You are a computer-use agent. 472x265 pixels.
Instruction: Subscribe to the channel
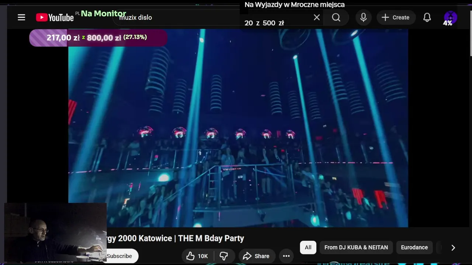click(119, 256)
